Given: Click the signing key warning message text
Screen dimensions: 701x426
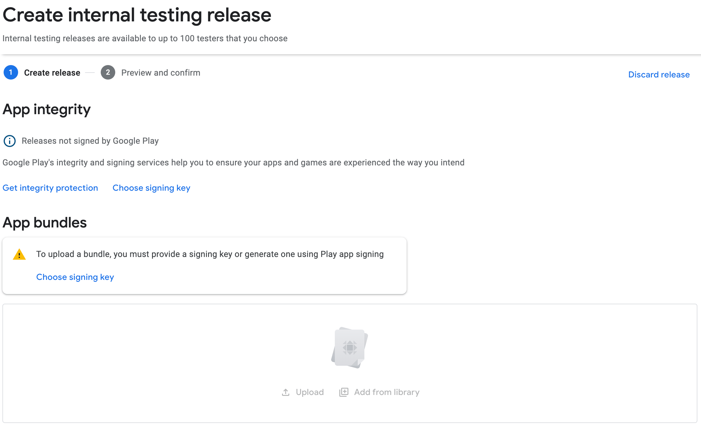Looking at the screenshot, I should coord(210,254).
